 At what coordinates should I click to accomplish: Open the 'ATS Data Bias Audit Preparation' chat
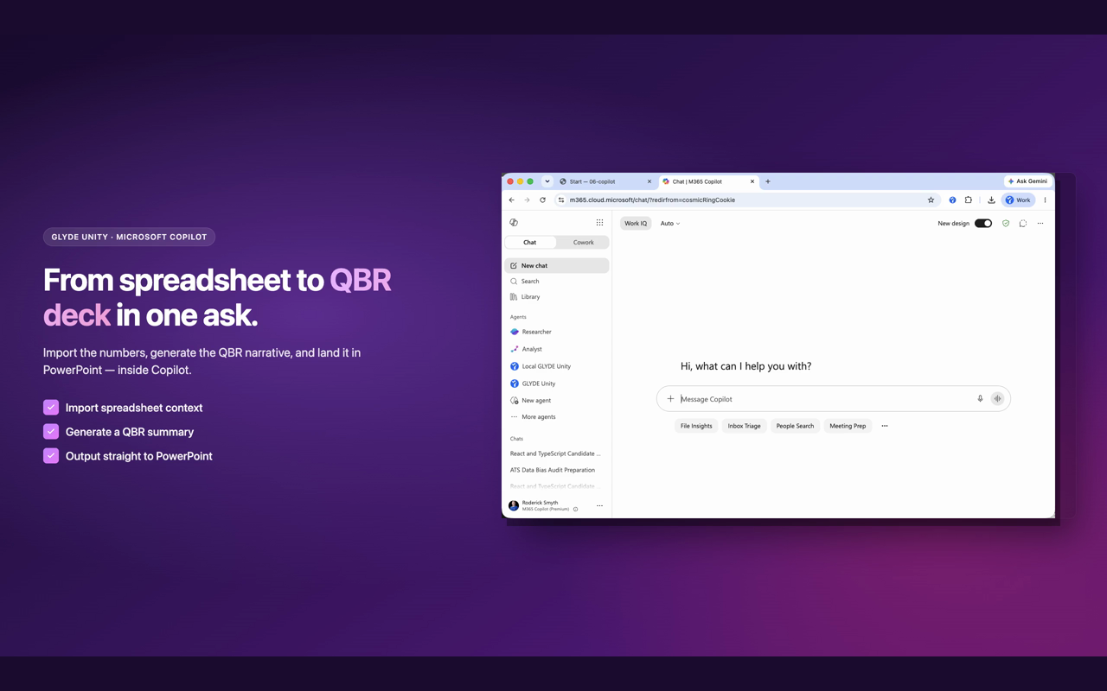pos(553,470)
